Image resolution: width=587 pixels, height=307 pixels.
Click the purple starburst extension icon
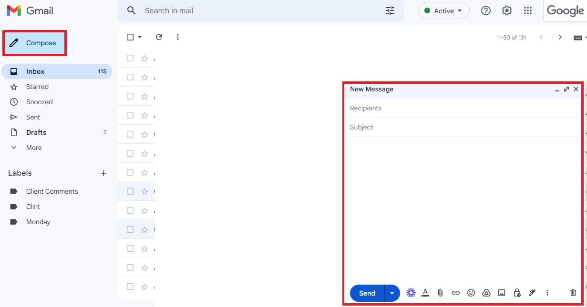click(411, 293)
